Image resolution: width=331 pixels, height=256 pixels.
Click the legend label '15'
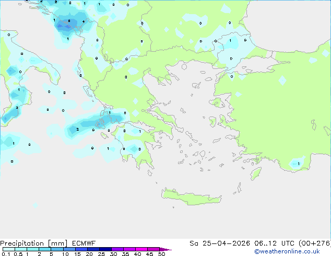(77, 254)
